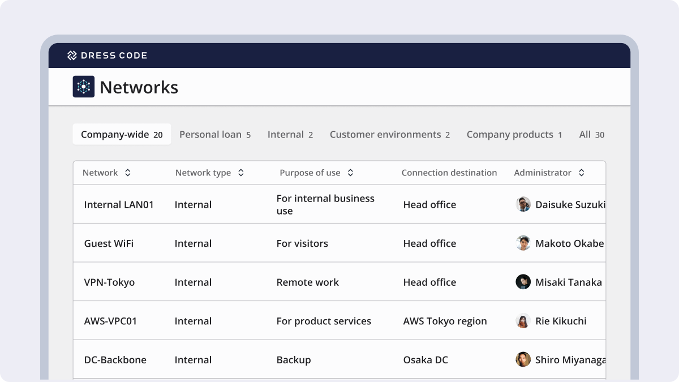Screen dimensions: 679x382
Task: Sort by the Purpose of use column chevrons
Action: coord(350,173)
